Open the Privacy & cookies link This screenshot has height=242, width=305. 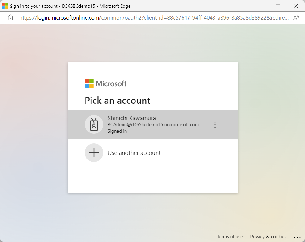point(268,236)
